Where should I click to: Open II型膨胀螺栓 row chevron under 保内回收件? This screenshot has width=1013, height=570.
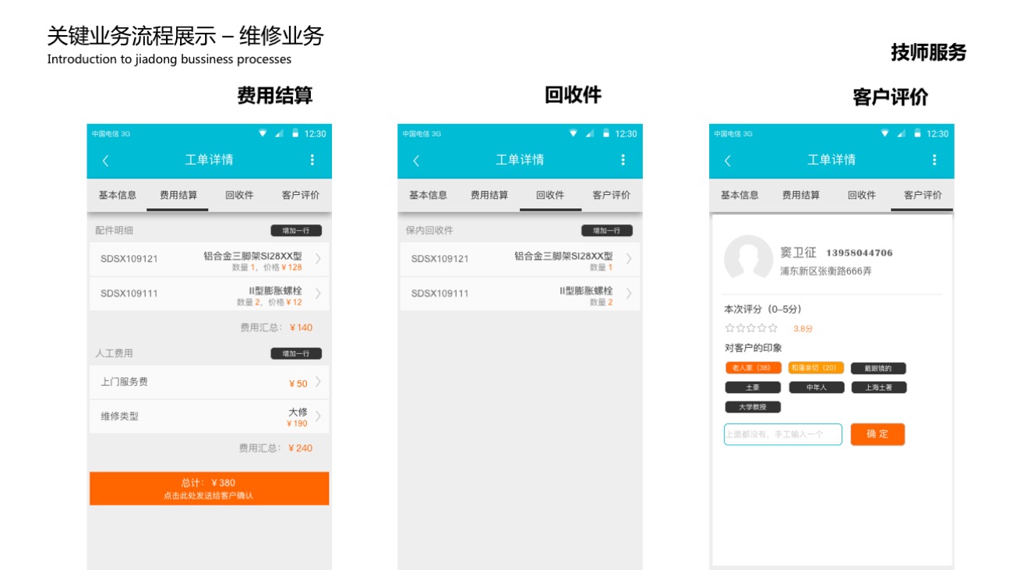click(x=629, y=294)
